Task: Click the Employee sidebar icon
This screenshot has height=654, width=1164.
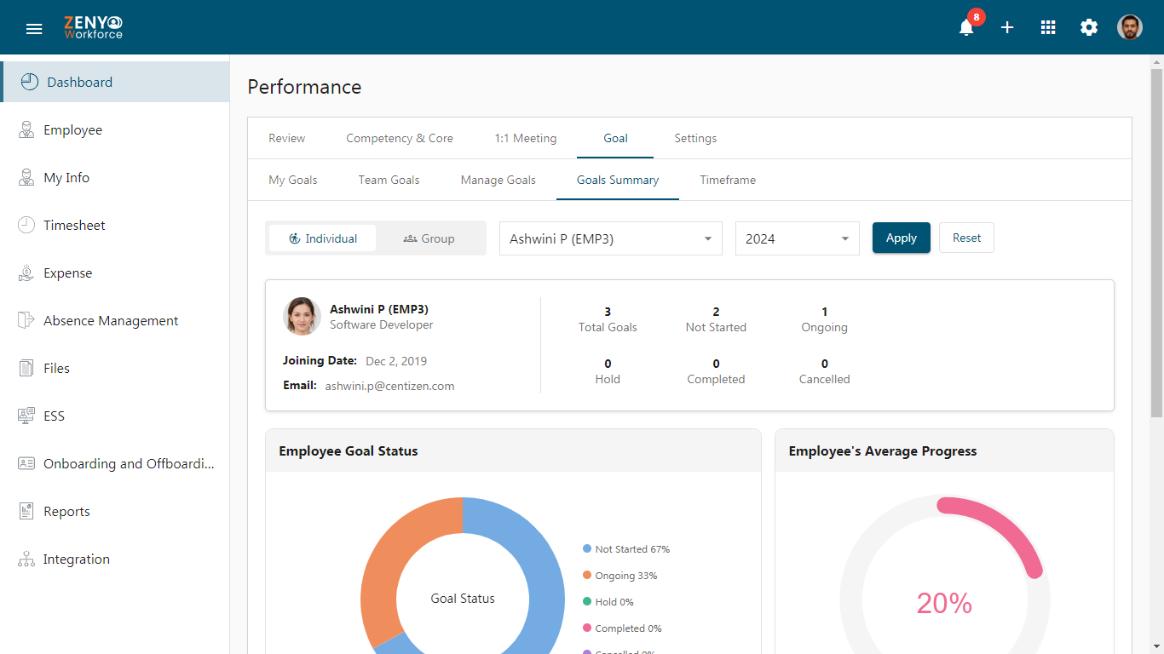Action: click(26, 129)
